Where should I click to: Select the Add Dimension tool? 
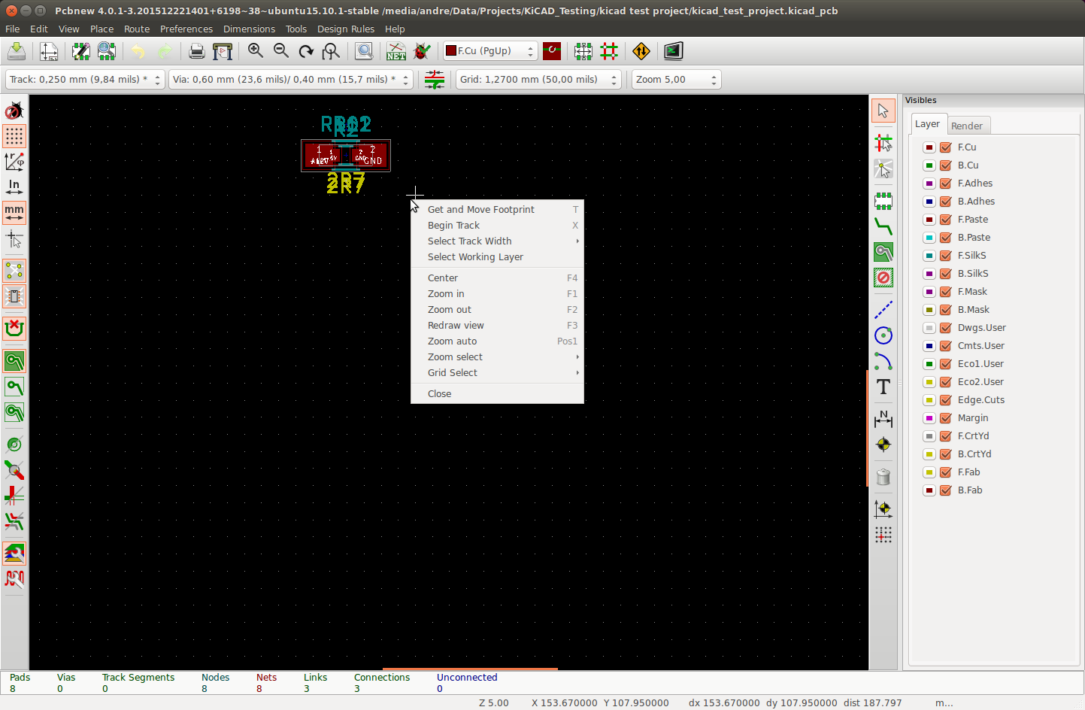coord(883,419)
